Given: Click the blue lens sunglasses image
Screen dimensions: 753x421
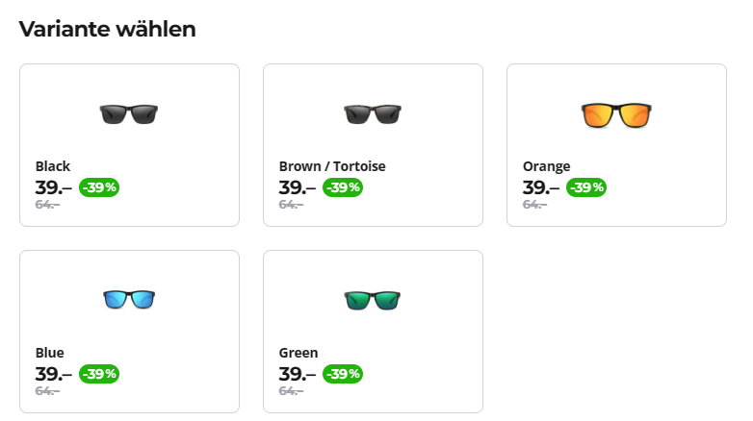Looking at the screenshot, I should [x=129, y=301].
